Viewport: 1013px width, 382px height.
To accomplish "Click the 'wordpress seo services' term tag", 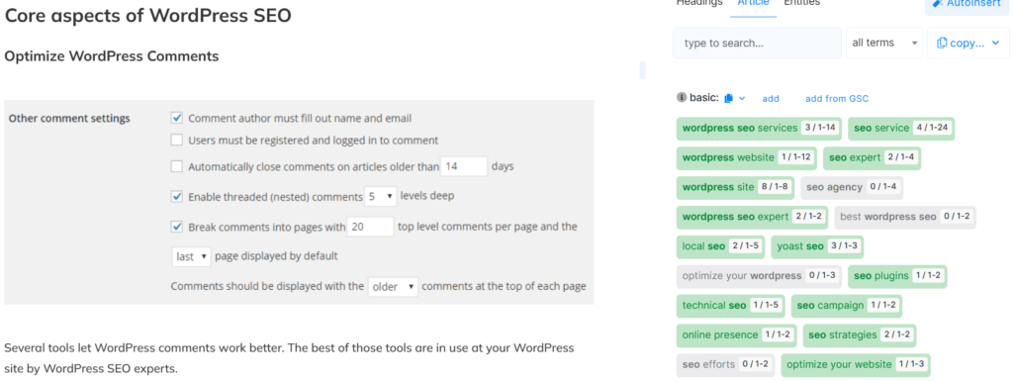I will (x=759, y=128).
